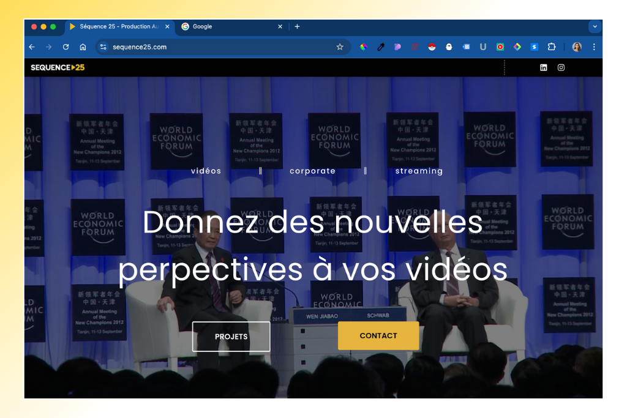Go to the browser home page
Image resolution: width=627 pixels, height=418 pixels.
coord(83,47)
